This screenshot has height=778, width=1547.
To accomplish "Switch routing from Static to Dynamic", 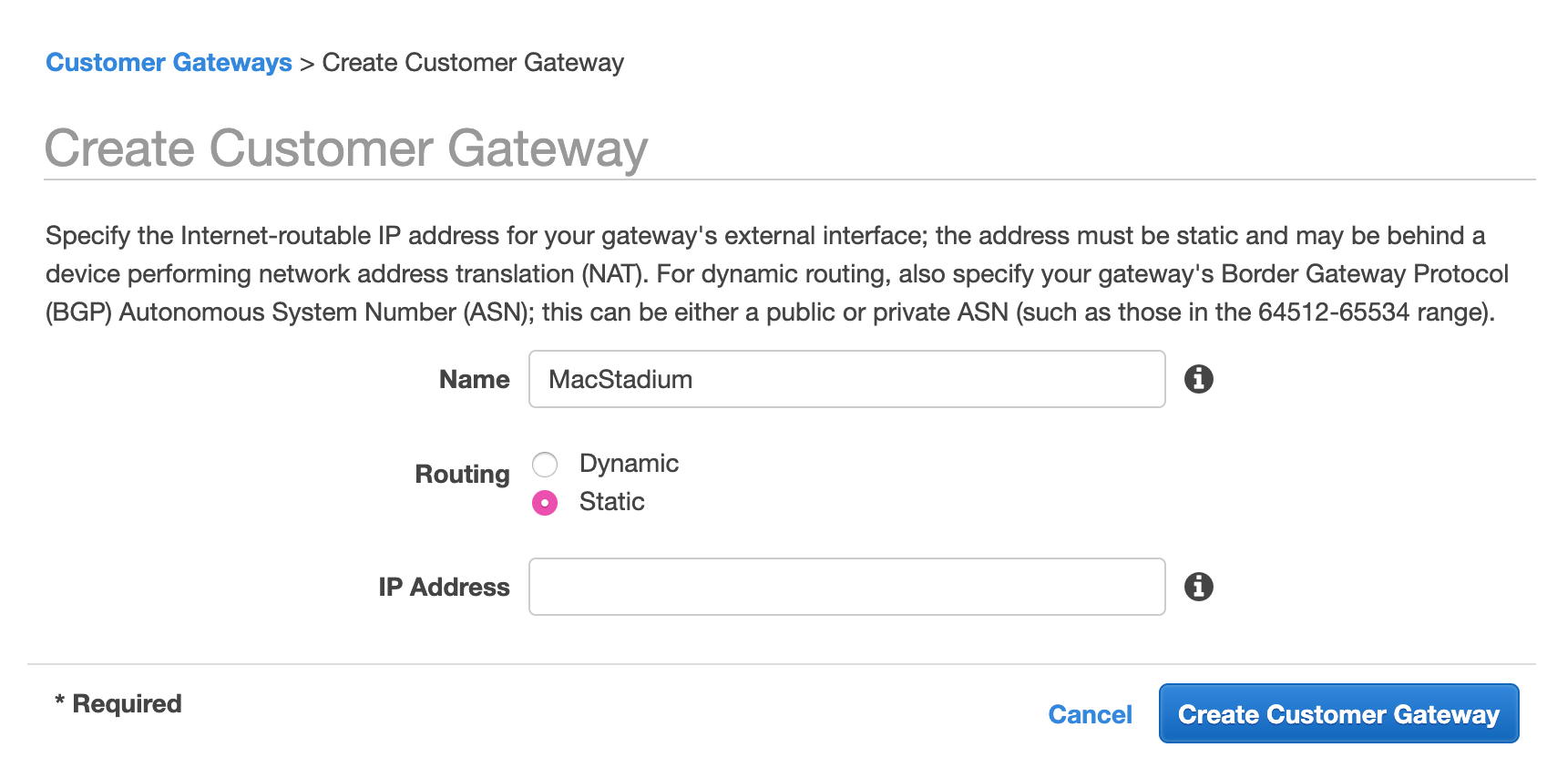I will coord(545,465).
